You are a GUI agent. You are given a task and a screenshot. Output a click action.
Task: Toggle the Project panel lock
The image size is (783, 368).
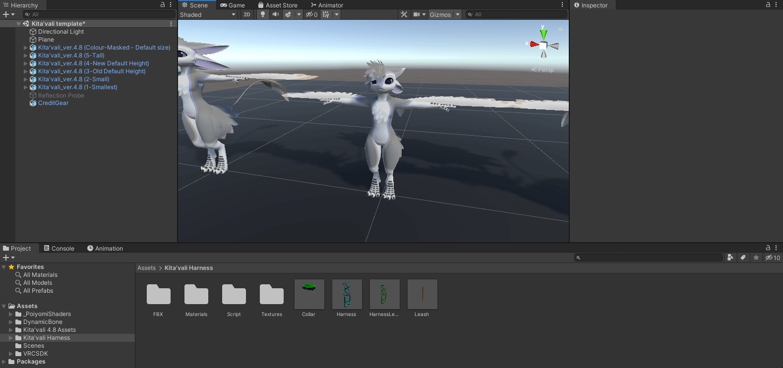click(x=768, y=248)
